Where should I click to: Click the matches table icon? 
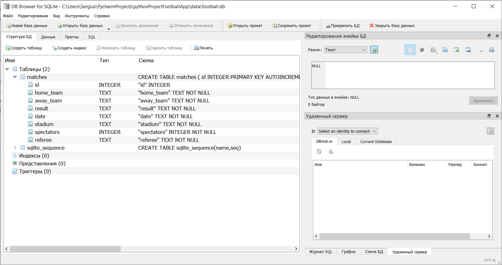(23, 77)
